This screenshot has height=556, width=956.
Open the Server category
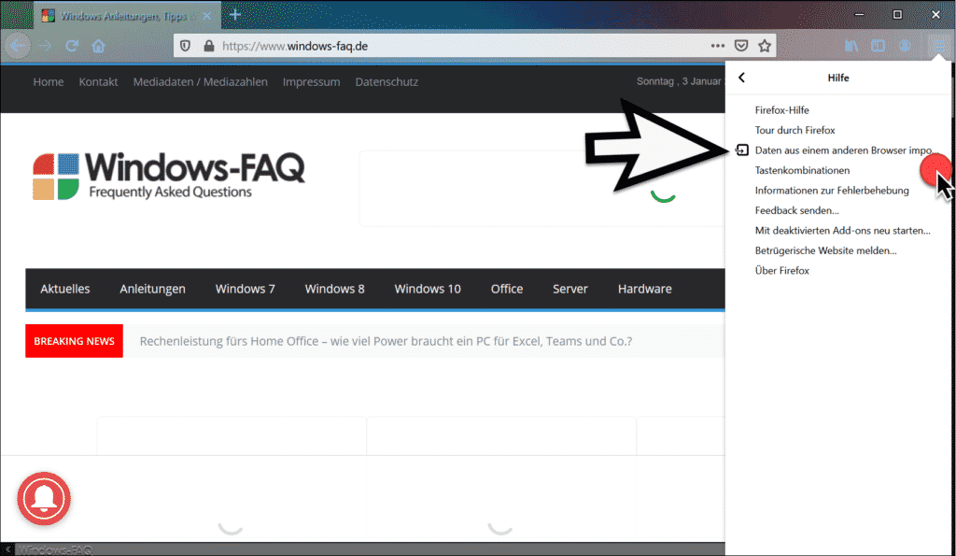point(570,289)
